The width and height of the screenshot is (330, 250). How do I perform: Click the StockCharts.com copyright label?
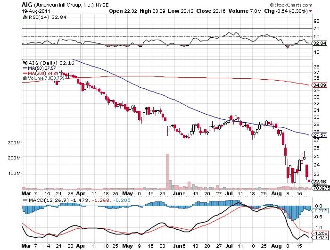291,5
